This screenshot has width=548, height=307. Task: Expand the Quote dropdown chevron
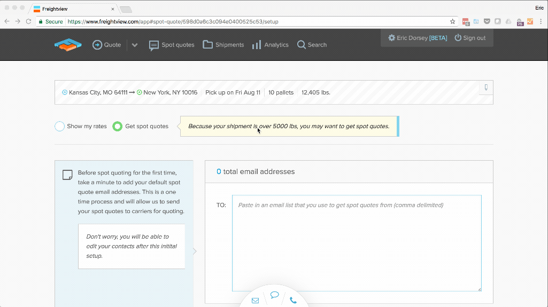[135, 45]
